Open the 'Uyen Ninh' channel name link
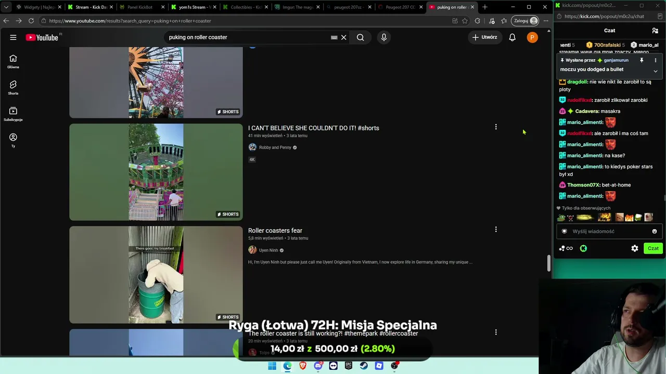This screenshot has width=666, height=374. [x=268, y=250]
